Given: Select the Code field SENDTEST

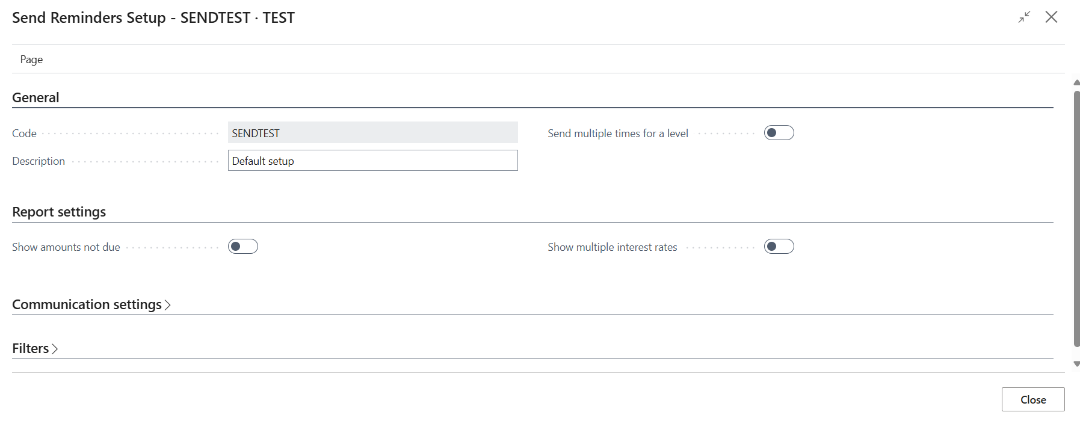Looking at the screenshot, I should coord(372,133).
